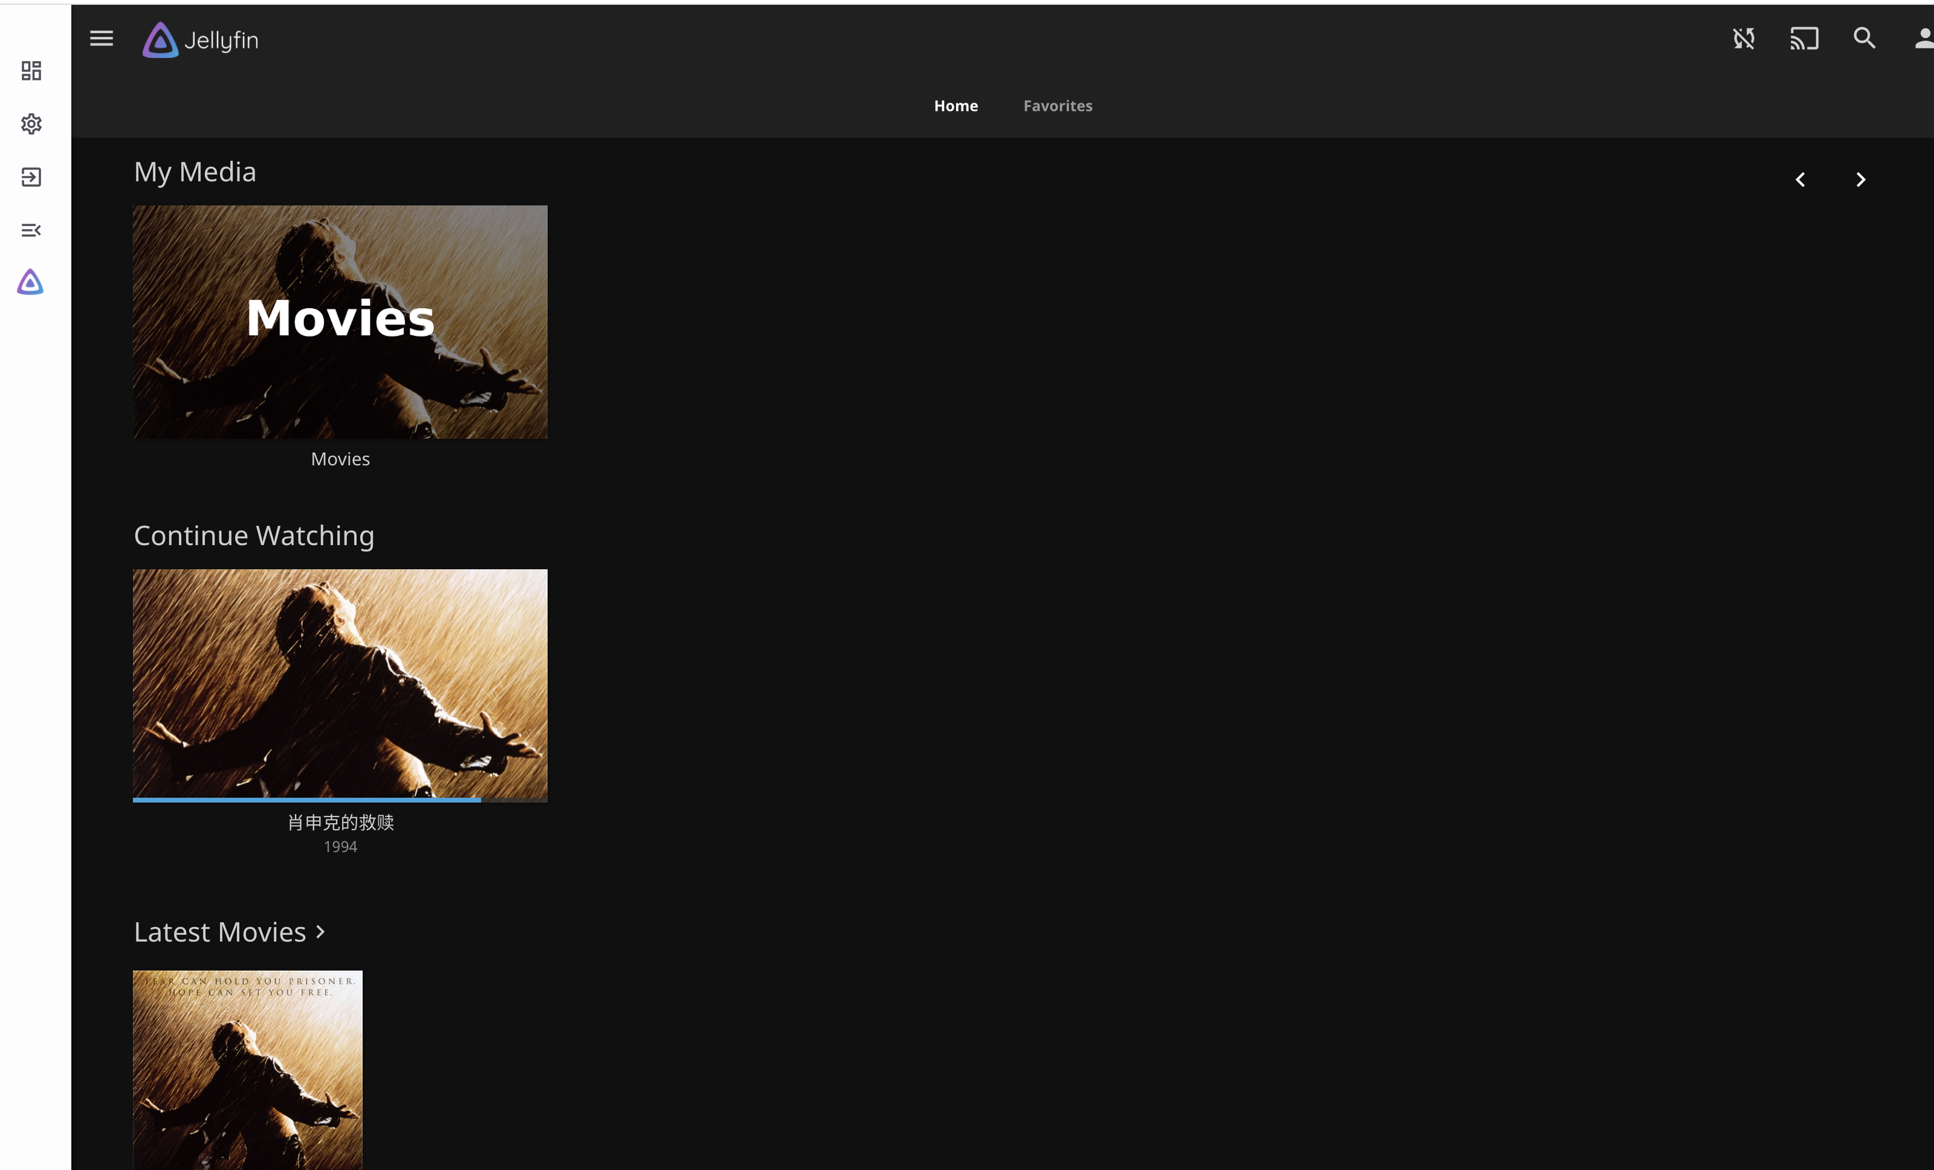1934x1170 pixels.
Task: Toggle SyncPlay icon in top bar
Action: point(1743,39)
